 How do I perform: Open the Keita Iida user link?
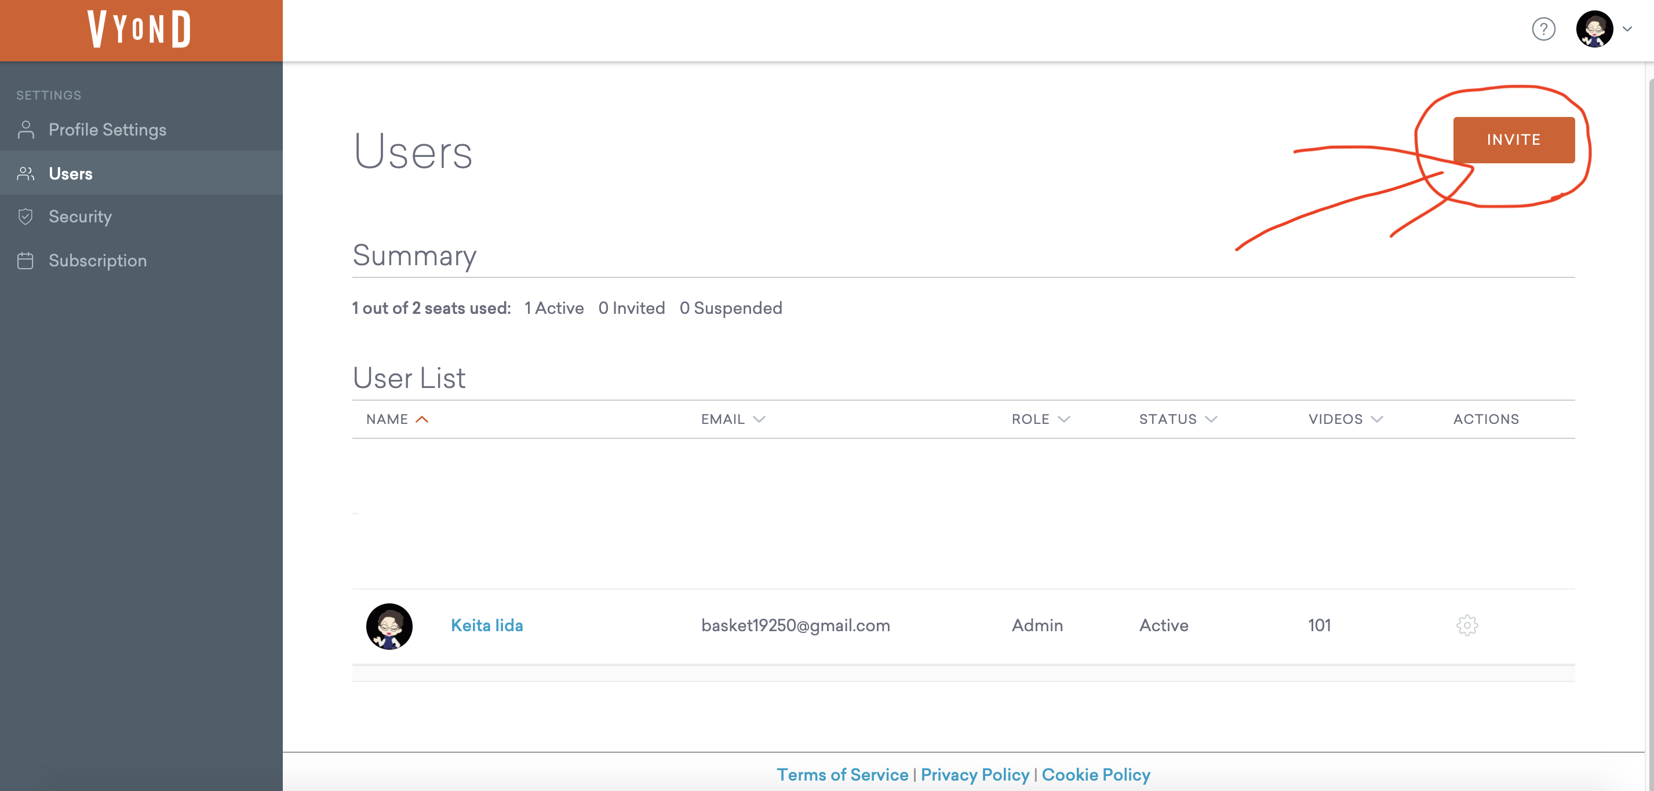click(x=487, y=625)
